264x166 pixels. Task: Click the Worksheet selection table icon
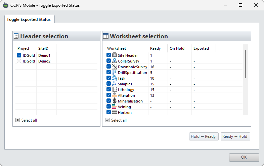click(x=106, y=36)
